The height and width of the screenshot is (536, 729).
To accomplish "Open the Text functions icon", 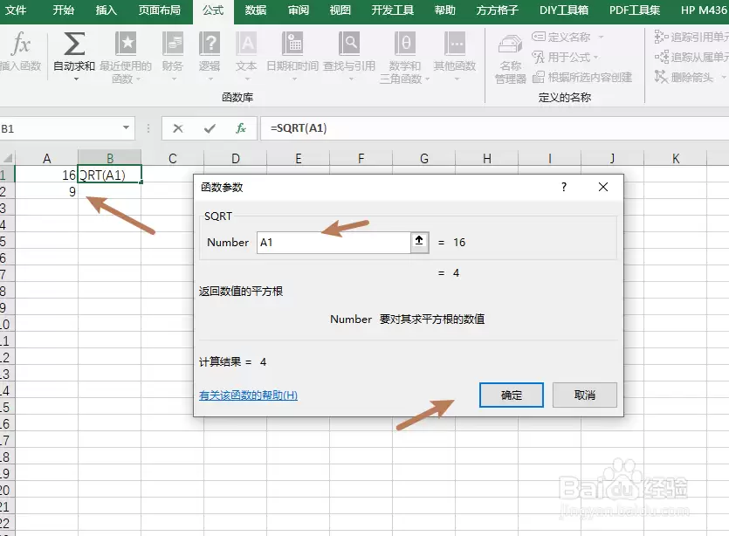I will [x=246, y=44].
